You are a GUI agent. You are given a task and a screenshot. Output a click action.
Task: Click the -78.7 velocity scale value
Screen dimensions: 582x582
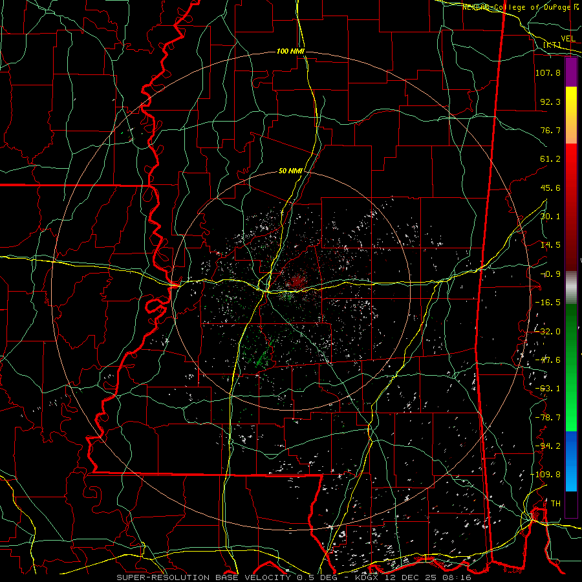pos(548,418)
